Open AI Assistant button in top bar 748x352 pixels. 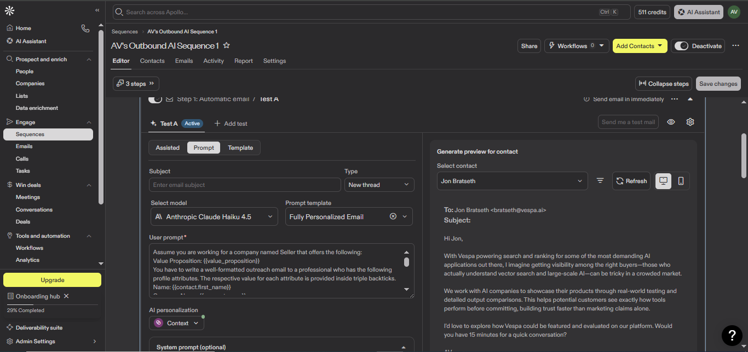click(x=699, y=12)
